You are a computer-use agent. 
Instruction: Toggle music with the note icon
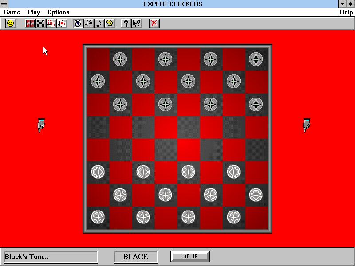[x=99, y=23]
